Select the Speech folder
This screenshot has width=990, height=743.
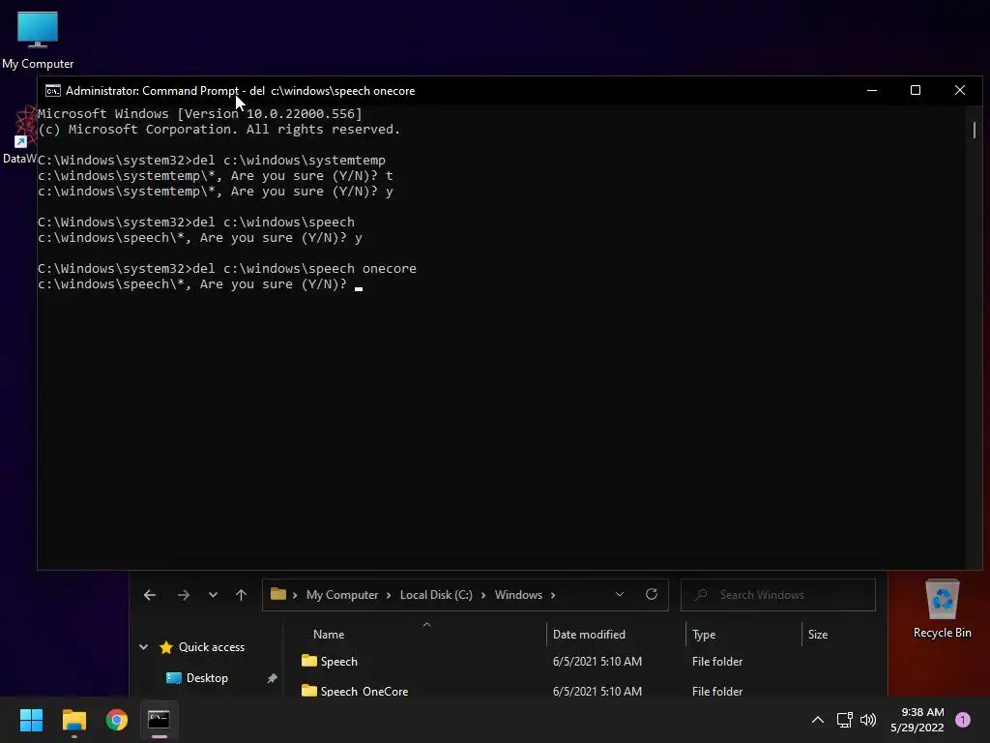[x=338, y=662]
